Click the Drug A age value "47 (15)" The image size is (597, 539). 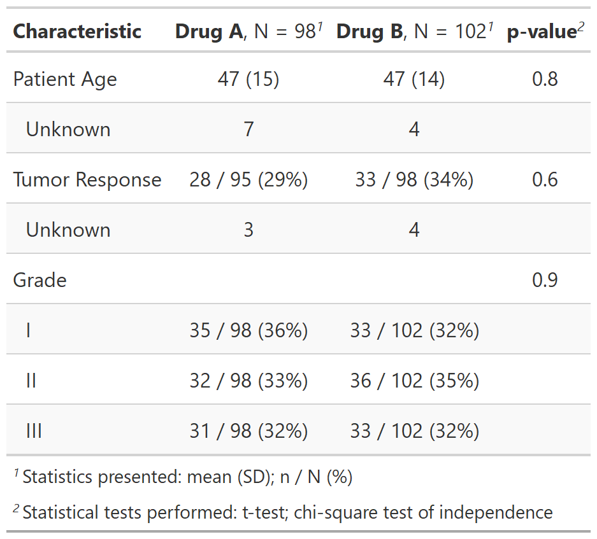(248, 80)
